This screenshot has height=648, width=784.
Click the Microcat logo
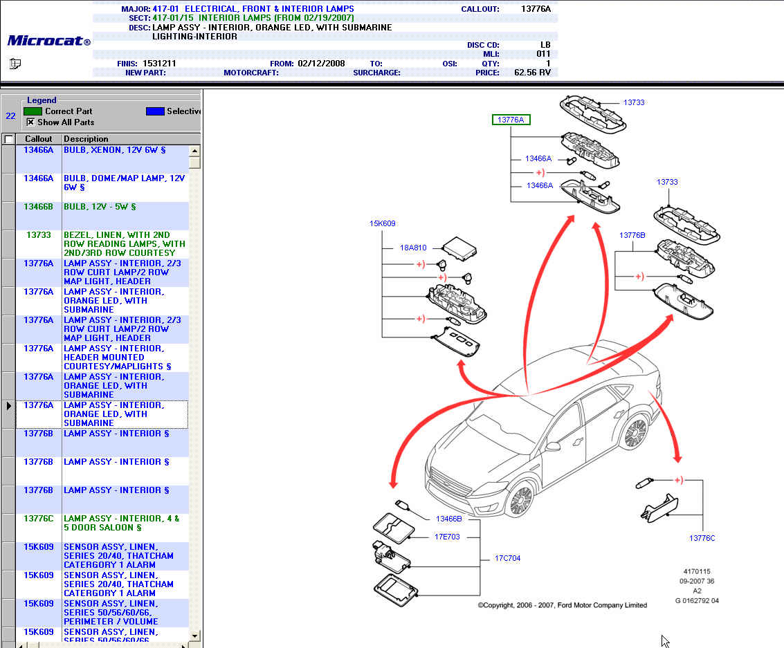coord(48,41)
